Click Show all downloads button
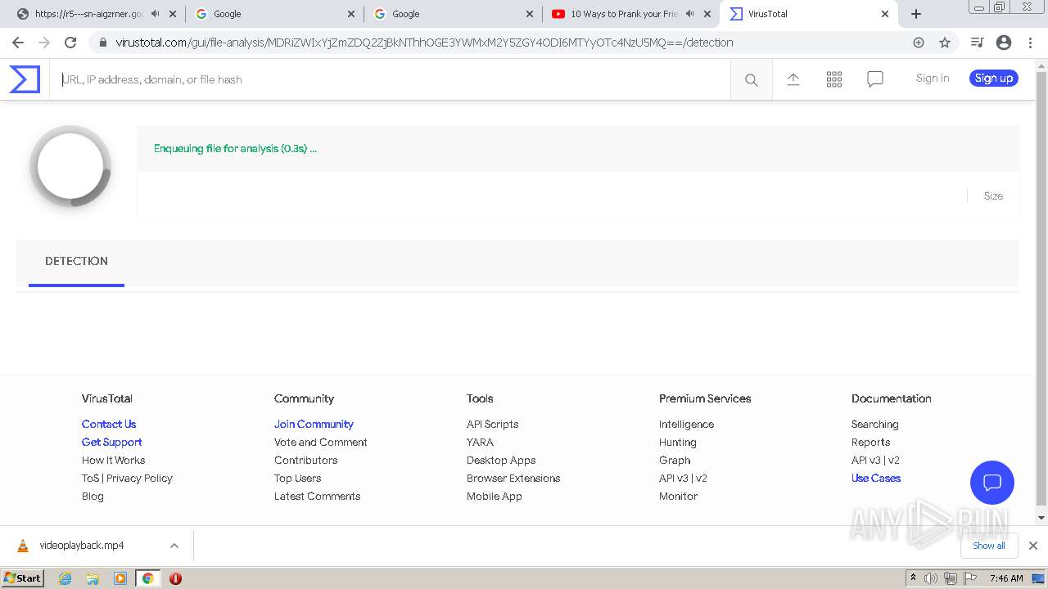This screenshot has width=1048, height=589. (988, 546)
